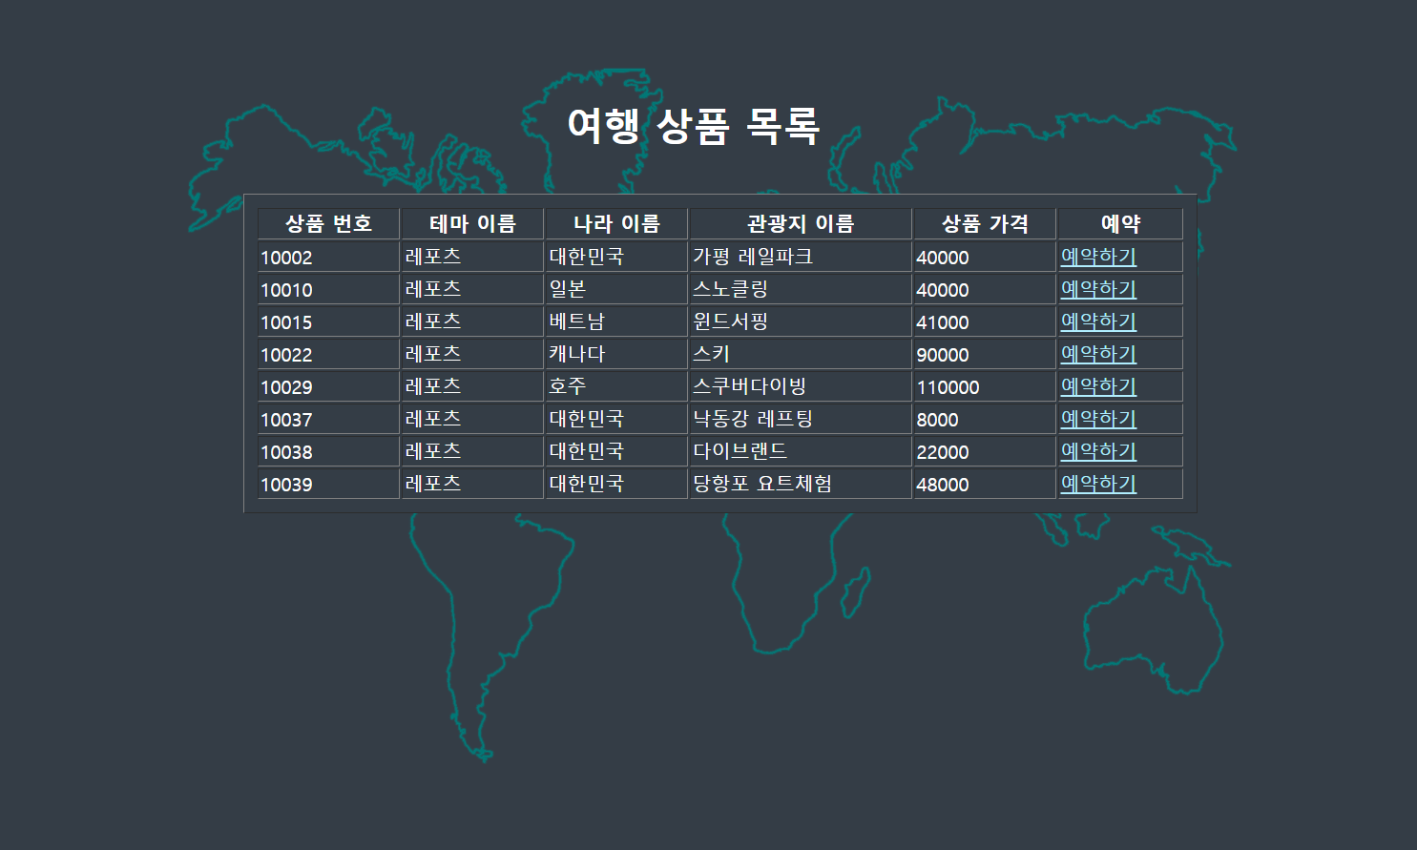Click 예약하기 link for product 10010
Viewport: 1417px width, 850px height.
1098,289
